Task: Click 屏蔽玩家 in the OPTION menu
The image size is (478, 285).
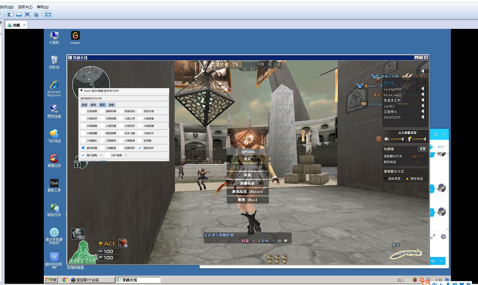Action: [x=248, y=183]
